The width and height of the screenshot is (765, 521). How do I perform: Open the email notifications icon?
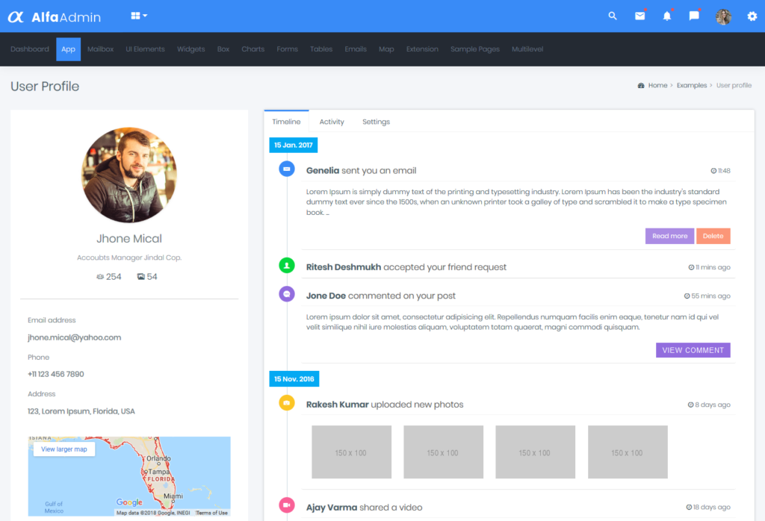639,16
